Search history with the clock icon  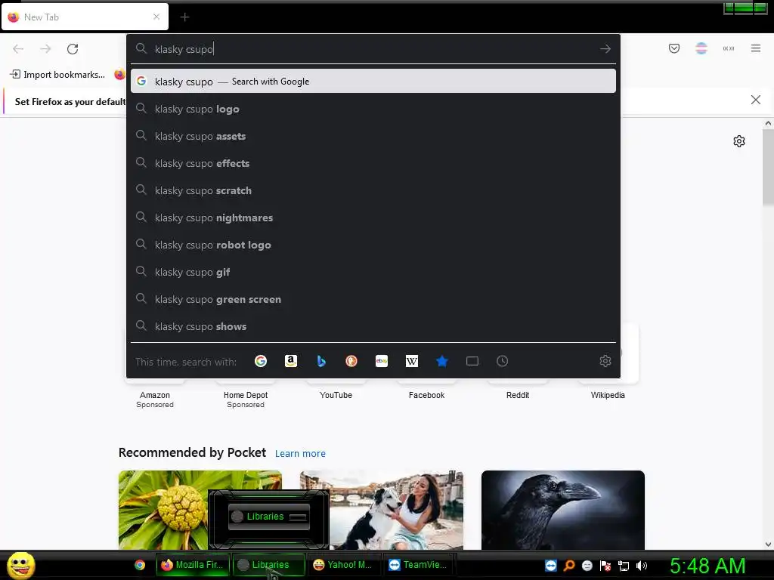[x=502, y=361]
